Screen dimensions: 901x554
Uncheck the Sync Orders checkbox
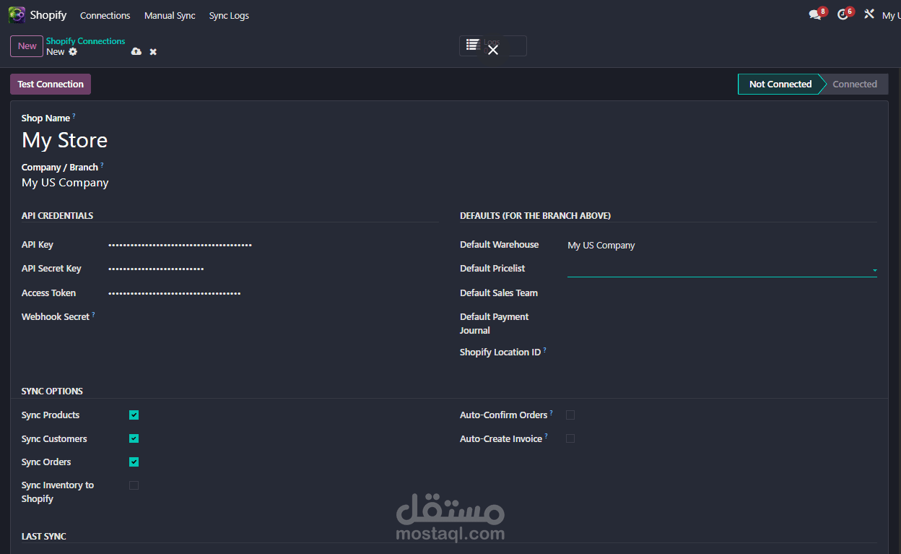(134, 462)
